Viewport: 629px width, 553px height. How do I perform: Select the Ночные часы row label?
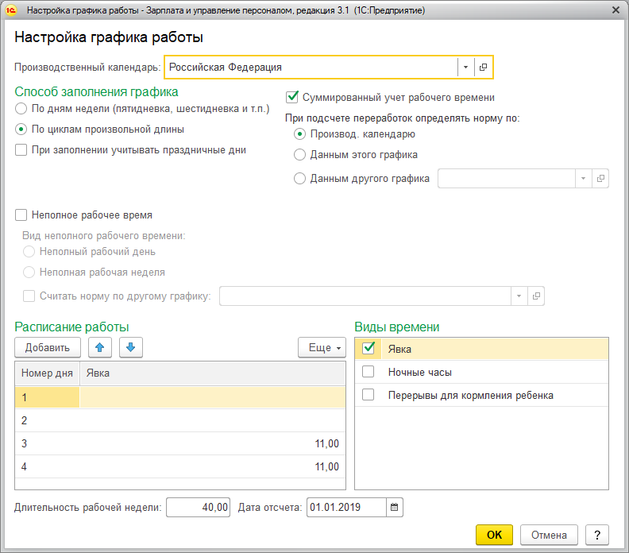[420, 373]
